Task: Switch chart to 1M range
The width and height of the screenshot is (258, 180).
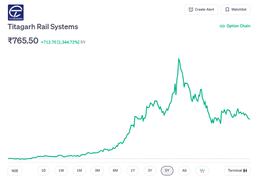Action: tap(79, 171)
